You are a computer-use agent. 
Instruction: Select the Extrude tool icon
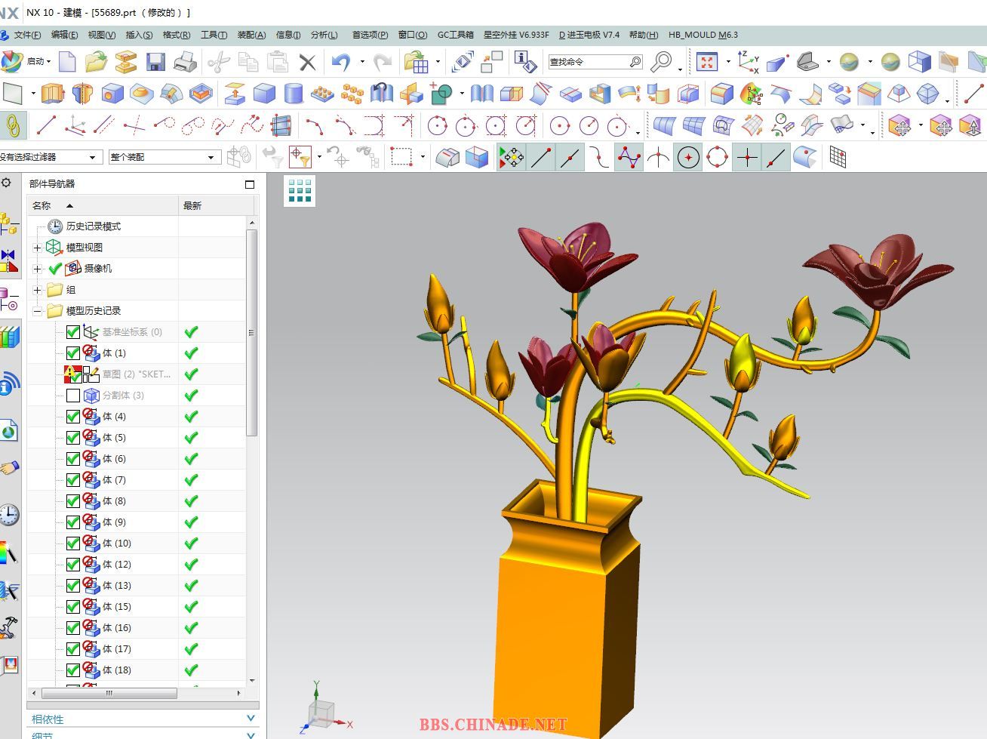click(x=52, y=94)
